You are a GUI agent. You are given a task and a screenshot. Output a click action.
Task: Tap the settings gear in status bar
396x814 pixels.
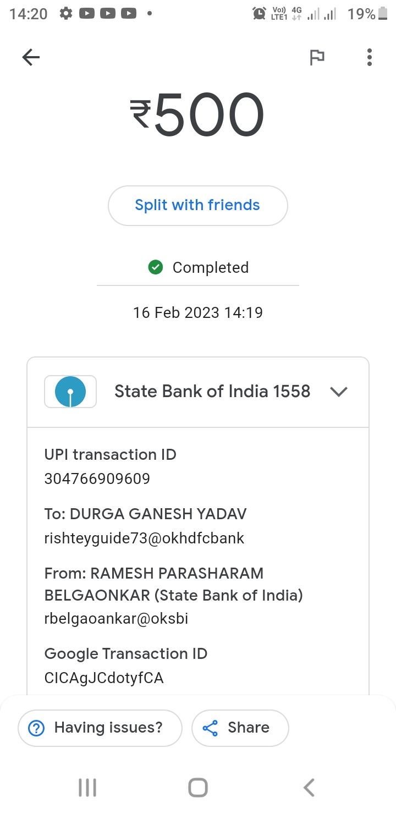click(66, 14)
